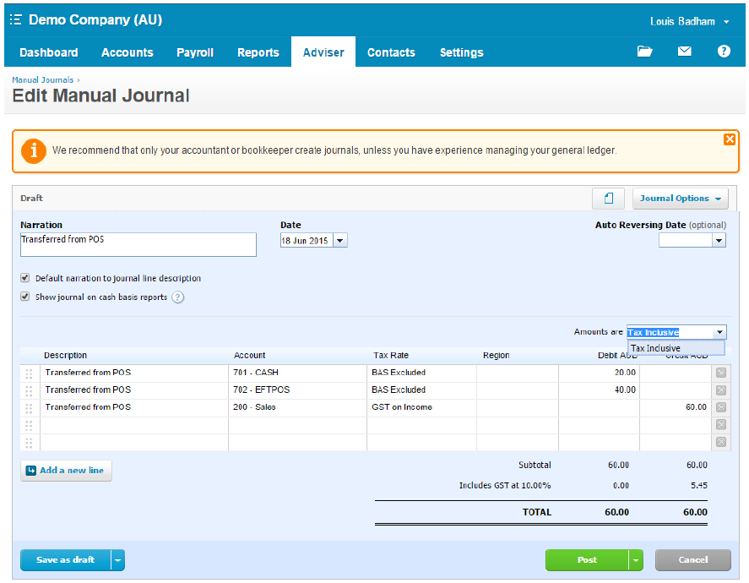Click the Auto Reversing Date field
This screenshot has height=583, width=749.
coord(686,240)
